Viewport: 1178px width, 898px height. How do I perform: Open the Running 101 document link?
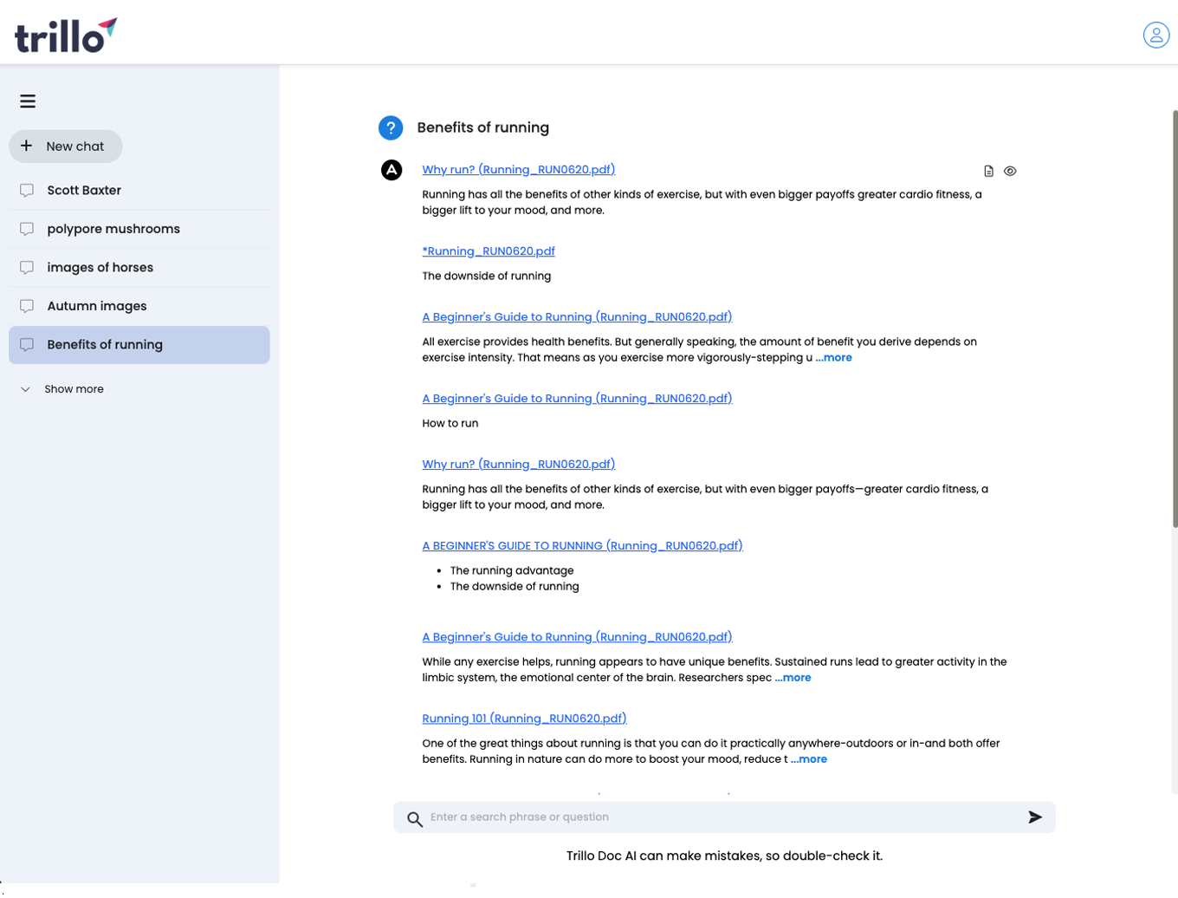[x=524, y=719]
